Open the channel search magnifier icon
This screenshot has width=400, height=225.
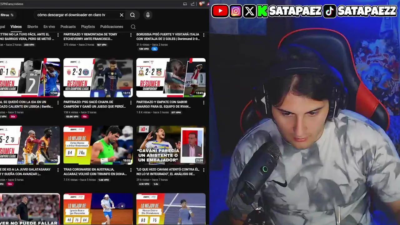point(133,27)
